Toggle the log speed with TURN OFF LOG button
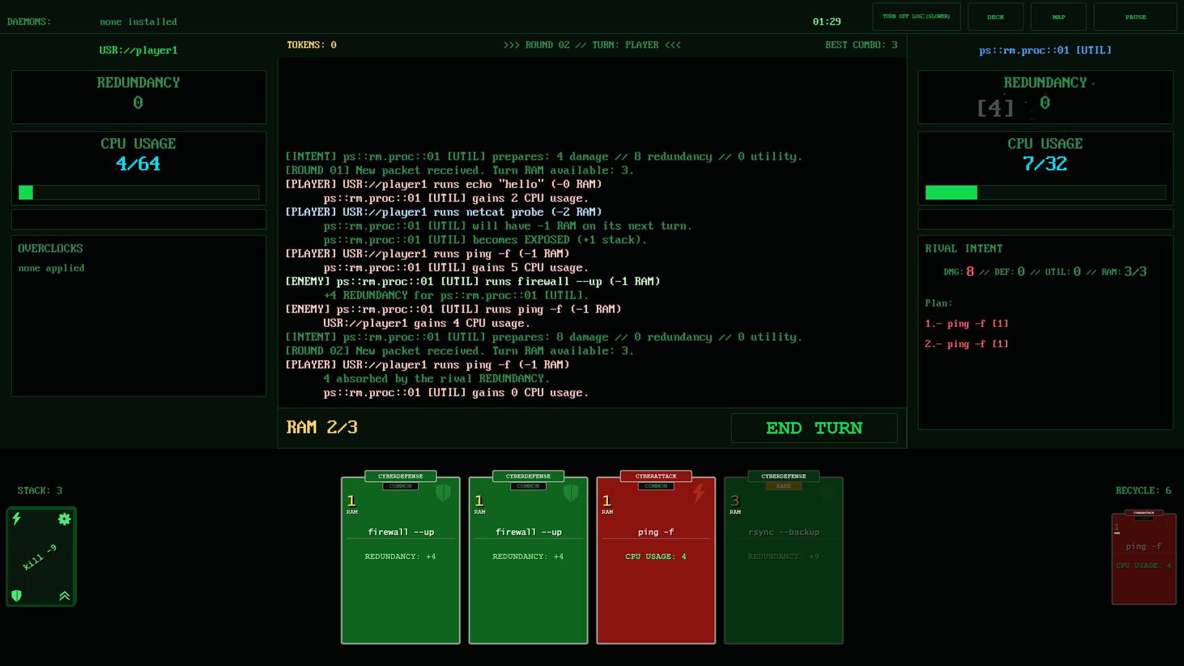 click(916, 17)
